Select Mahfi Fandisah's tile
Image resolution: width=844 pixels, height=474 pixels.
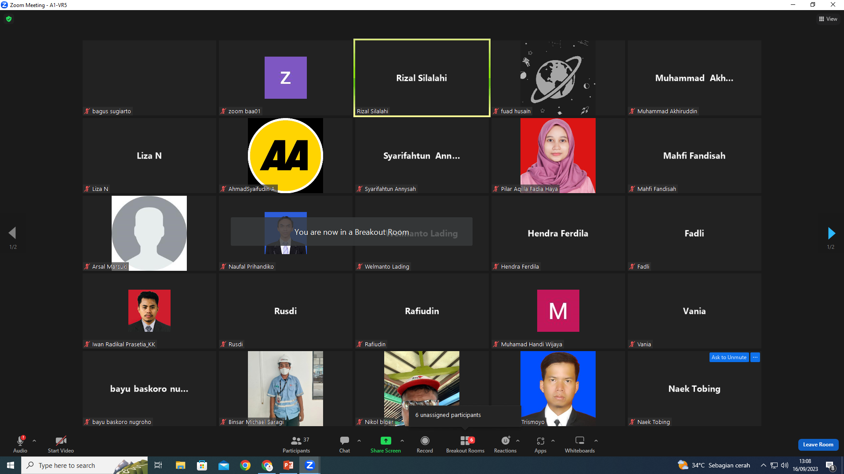(x=695, y=156)
